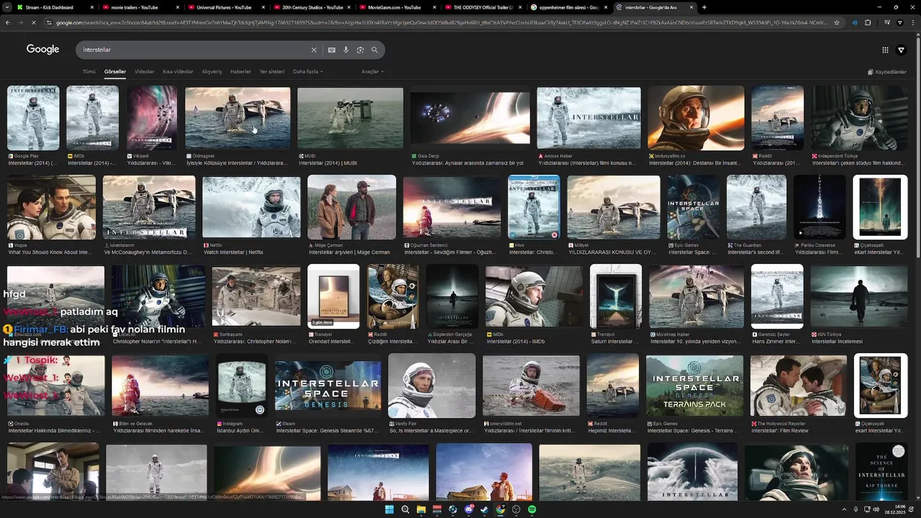
Task: Open the 'Interstellar Space: Genesis' Steam image
Action: click(x=327, y=386)
